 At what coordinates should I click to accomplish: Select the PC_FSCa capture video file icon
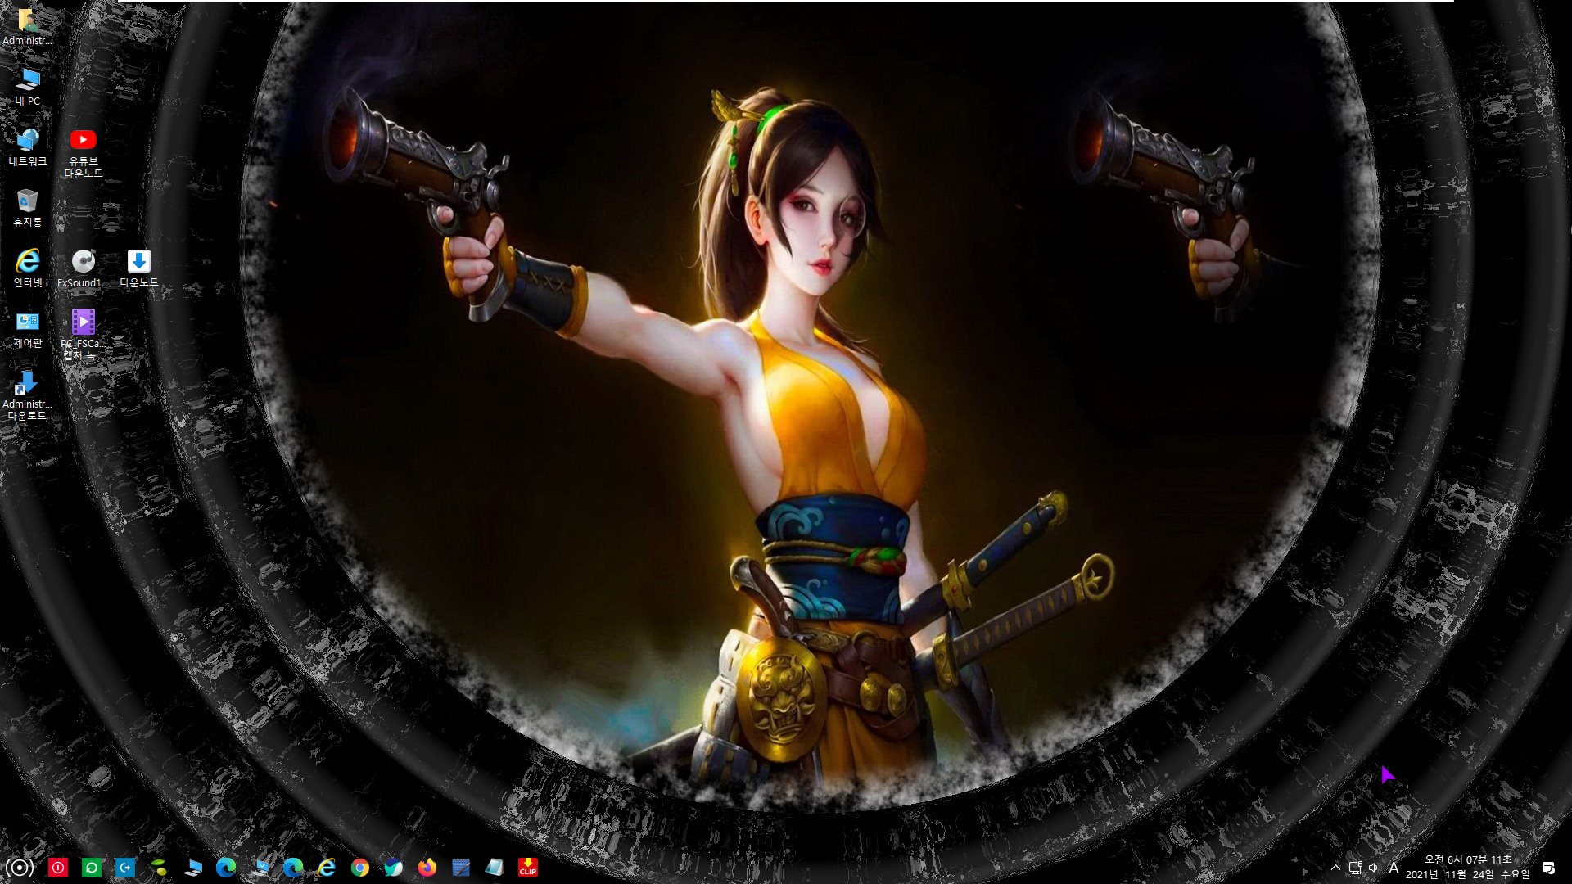pyautogui.click(x=83, y=335)
